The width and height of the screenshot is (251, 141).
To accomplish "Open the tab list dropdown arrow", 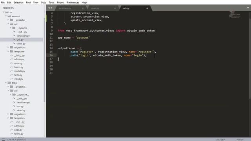I will pyautogui.click(x=248, y=8).
